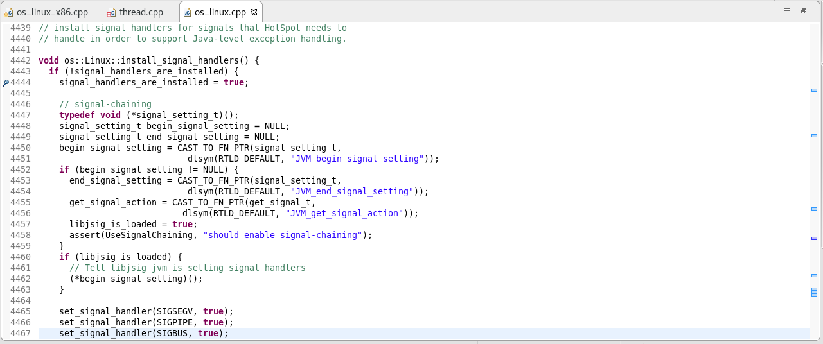Image resolution: width=823 pixels, height=344 pixels.
Task: Click line number 4442 in the ruler
Action: point(21,61)
